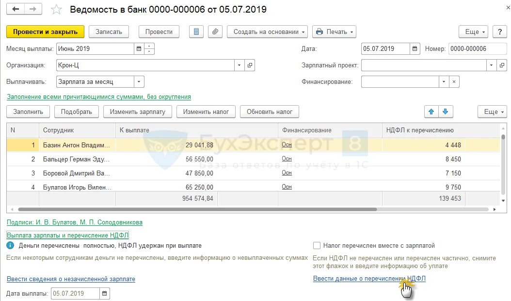The image size is (511, 301).
Task: Click the back navigation arrow icon
Action: [x=16, y=9]
